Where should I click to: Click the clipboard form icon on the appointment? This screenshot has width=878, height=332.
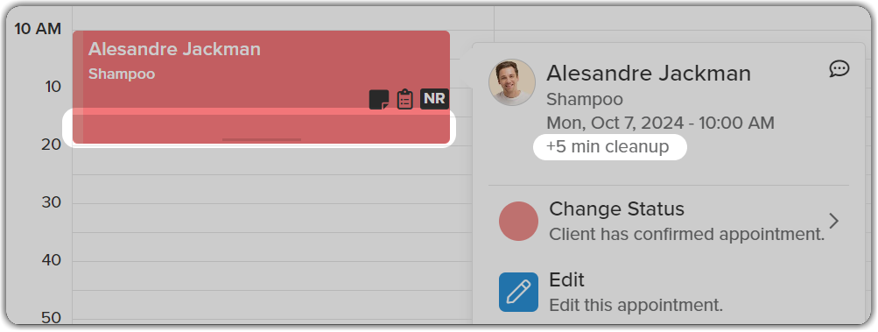click(404, 99)
